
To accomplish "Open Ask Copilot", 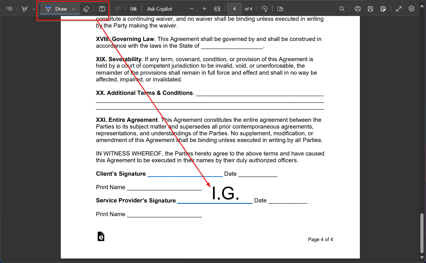I will point(159,9).
